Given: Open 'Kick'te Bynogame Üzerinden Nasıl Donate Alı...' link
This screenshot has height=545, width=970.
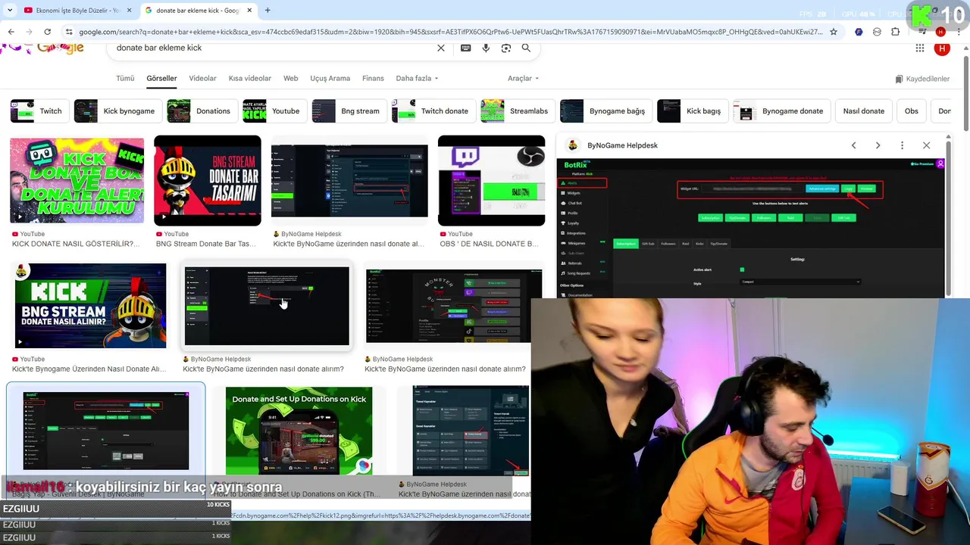Looking at the screenshot, I should point(89,369).
